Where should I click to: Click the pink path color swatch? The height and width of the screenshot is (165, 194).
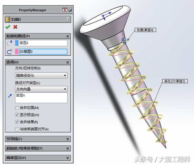[17, 52]
